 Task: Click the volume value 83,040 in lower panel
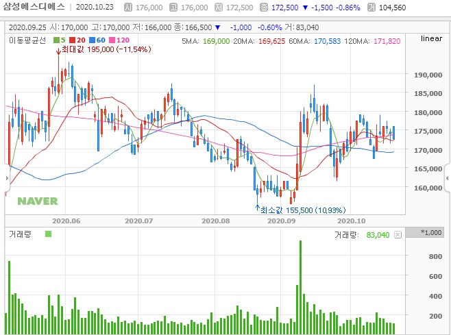[378, 235]
